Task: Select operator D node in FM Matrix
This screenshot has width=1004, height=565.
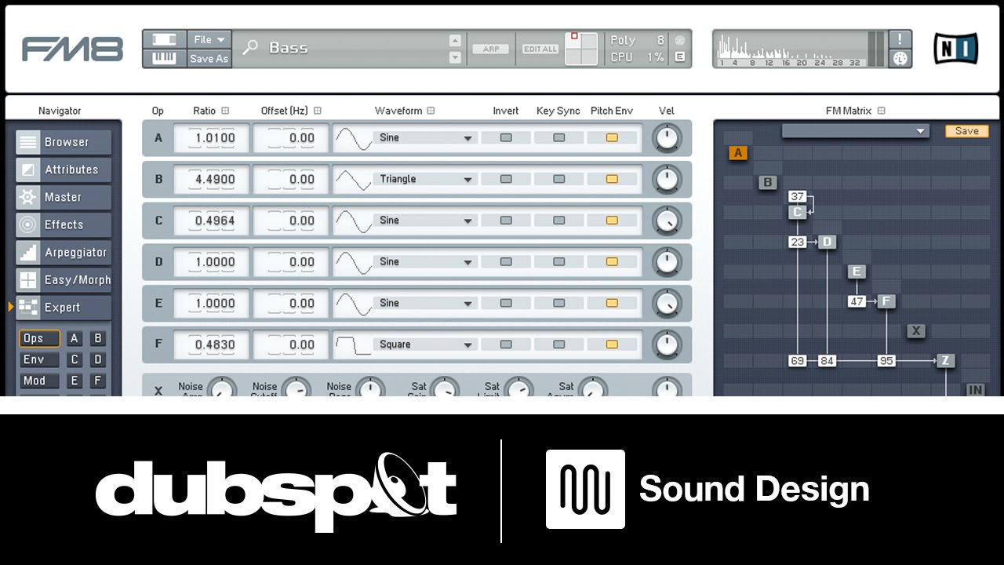Action: pyautogui.click(x=828, y=242)
